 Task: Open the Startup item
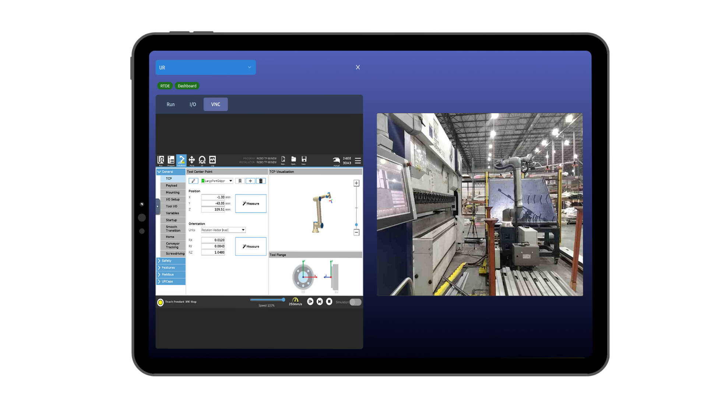(173, 220)
